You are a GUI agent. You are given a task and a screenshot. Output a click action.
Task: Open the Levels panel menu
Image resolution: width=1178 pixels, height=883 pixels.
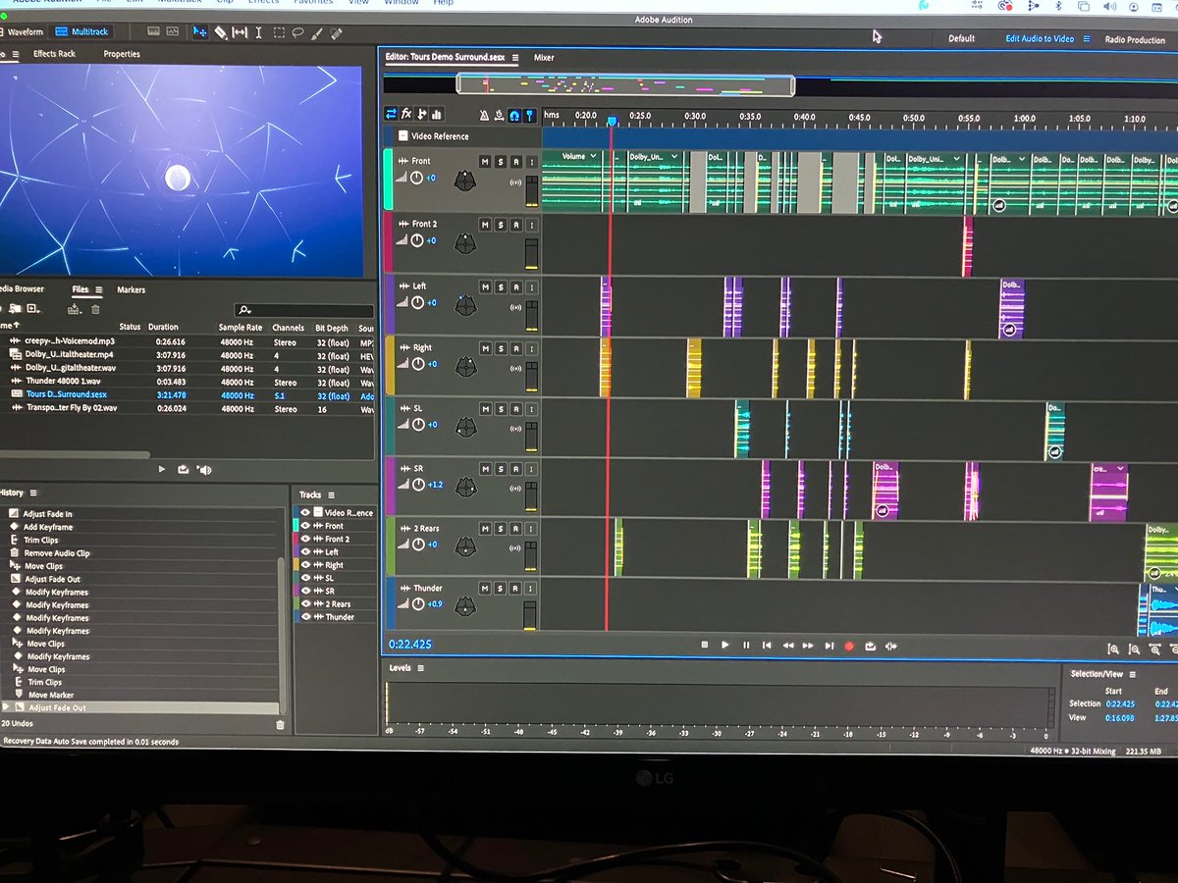(x=421, y=668)
